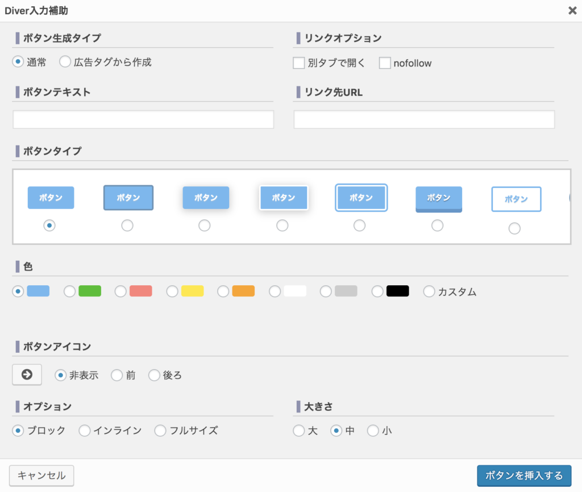This screenshot has width=582, height=492.
Task: Click the ボタンテキスト input field
Action: click(143, 120)
